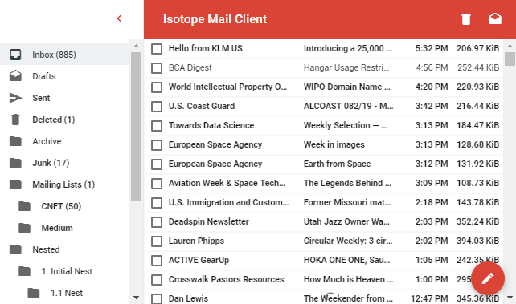Click the Archive folder icon

point(15,141)
